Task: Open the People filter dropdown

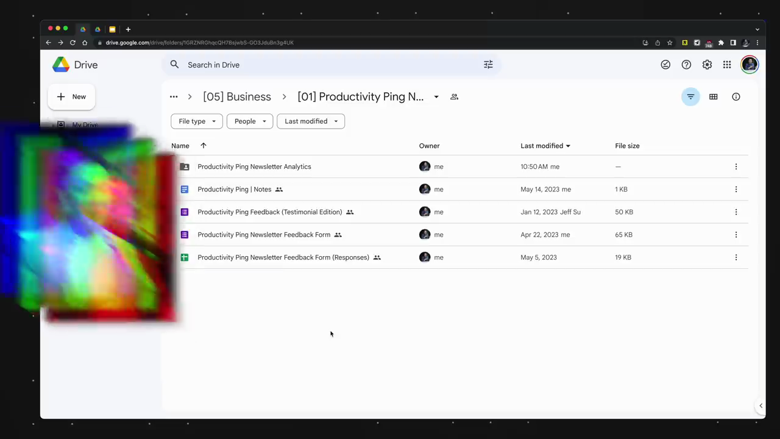Action: coord(250,121)
